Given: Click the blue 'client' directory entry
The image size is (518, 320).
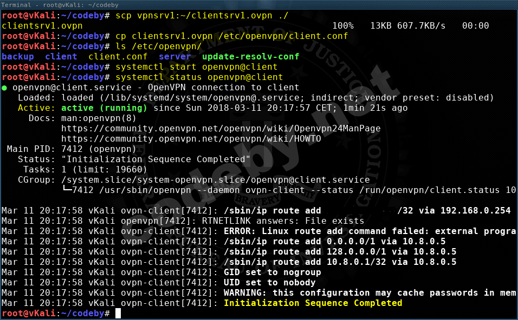Looking at the screenshot, I should tap(61, 57).
